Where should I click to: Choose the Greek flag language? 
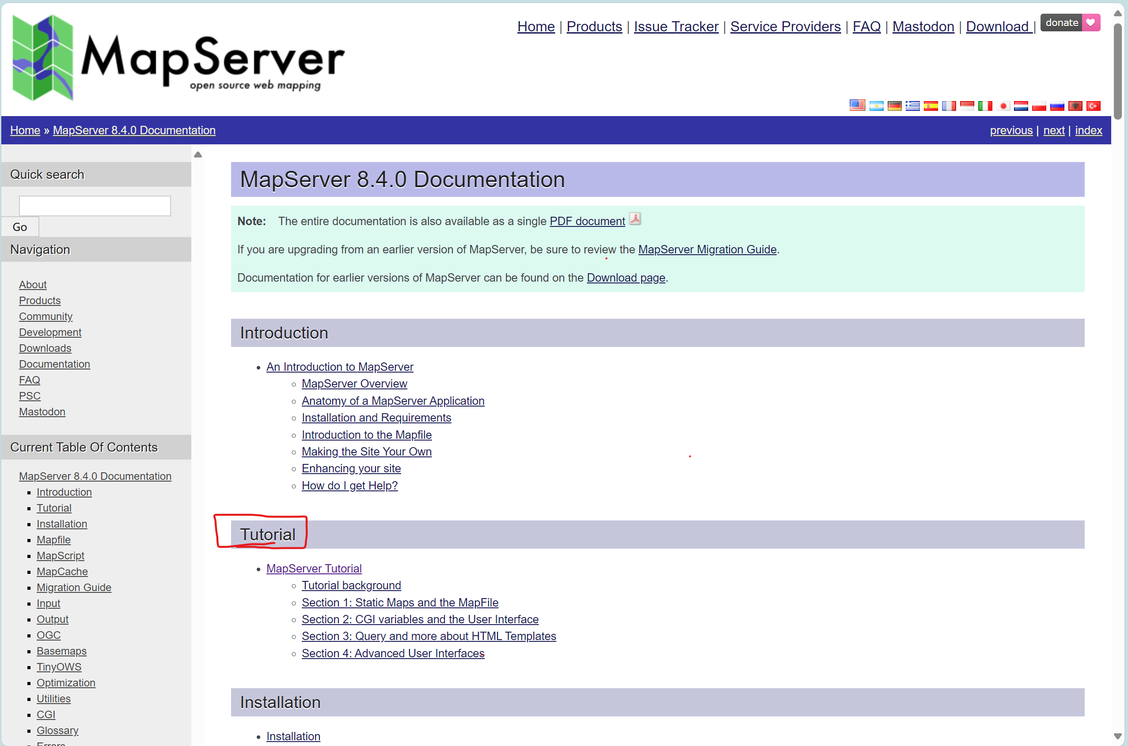point(912,105)
